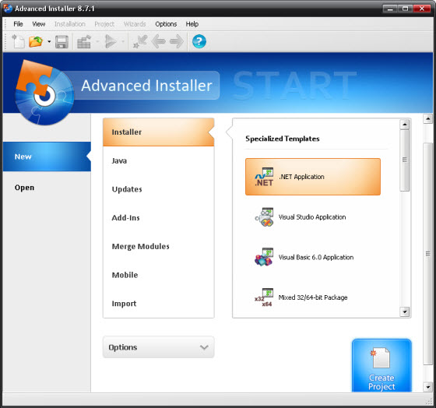This screenshot has width=436, height=408.
Task: Select the Java category
Action: (x=159, y=160)
